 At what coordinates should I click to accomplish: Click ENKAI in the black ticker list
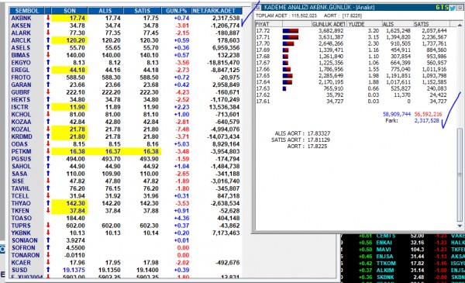384,243
